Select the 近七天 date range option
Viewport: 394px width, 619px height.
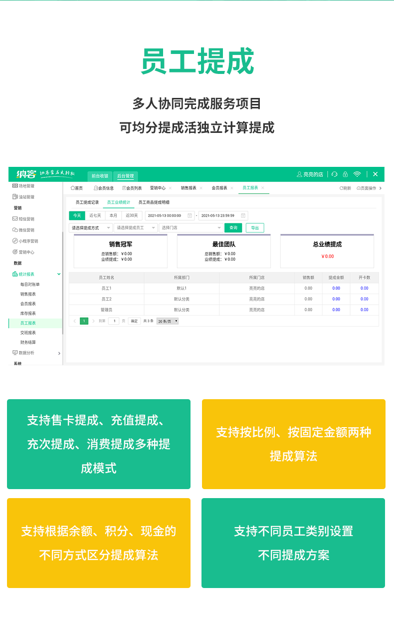95,216
